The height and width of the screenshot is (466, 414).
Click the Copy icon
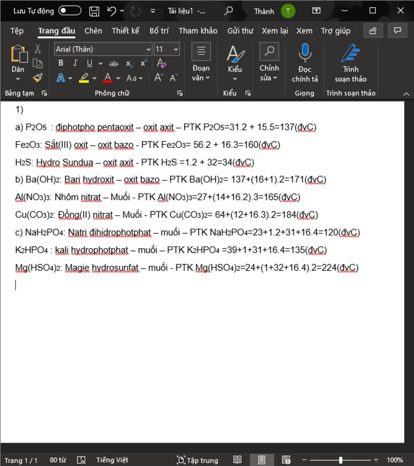pos(38,64)
